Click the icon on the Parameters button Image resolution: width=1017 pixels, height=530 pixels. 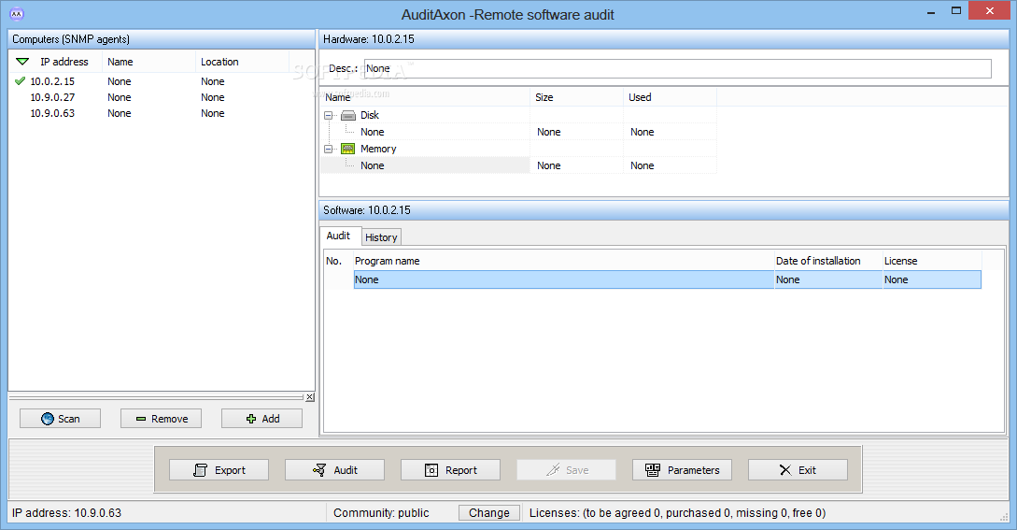(x=653, y=470)
